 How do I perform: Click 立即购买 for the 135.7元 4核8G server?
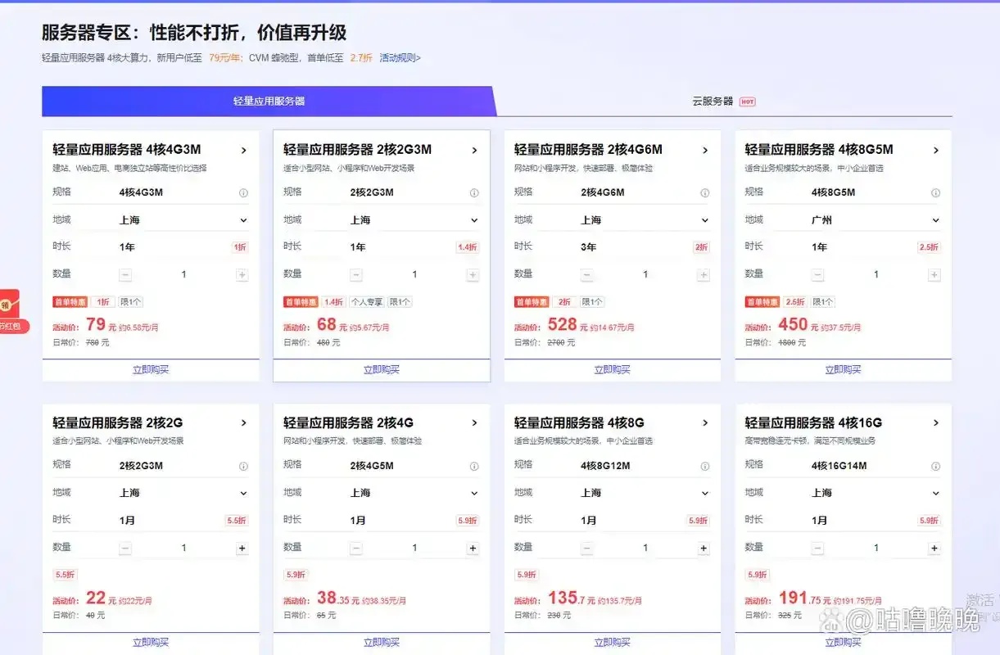point(613,643)
